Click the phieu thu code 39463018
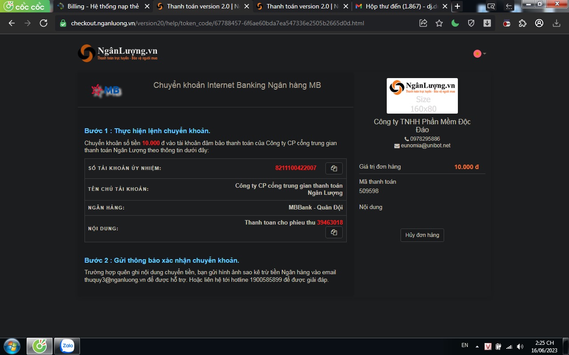Viewport: 569px width, 355px height. click(330, 222)
